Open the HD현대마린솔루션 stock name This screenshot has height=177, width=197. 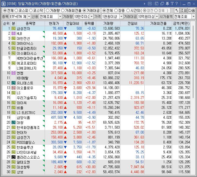point(30,58)
